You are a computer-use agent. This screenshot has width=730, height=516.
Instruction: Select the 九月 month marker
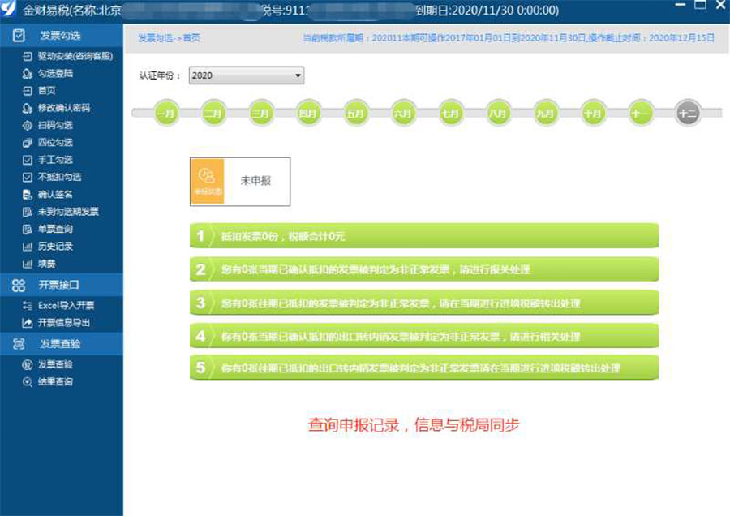coord(545,113)
